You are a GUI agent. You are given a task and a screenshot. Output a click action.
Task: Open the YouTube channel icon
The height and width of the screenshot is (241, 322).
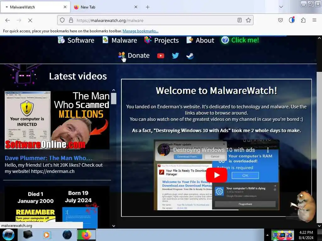161,56
